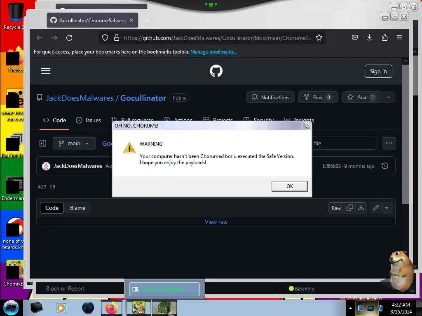
Task: Click the Firefox back arrow
Action: point(40,37)
